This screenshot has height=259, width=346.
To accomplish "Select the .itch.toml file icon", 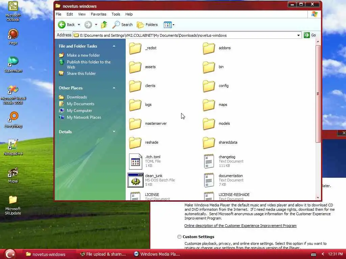I will pyautogui.click(x=135, y=162).
